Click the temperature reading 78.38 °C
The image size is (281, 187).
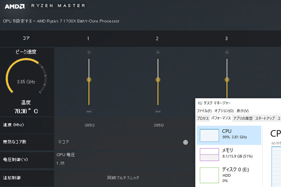pyautogui.click(x=26, y=111)
